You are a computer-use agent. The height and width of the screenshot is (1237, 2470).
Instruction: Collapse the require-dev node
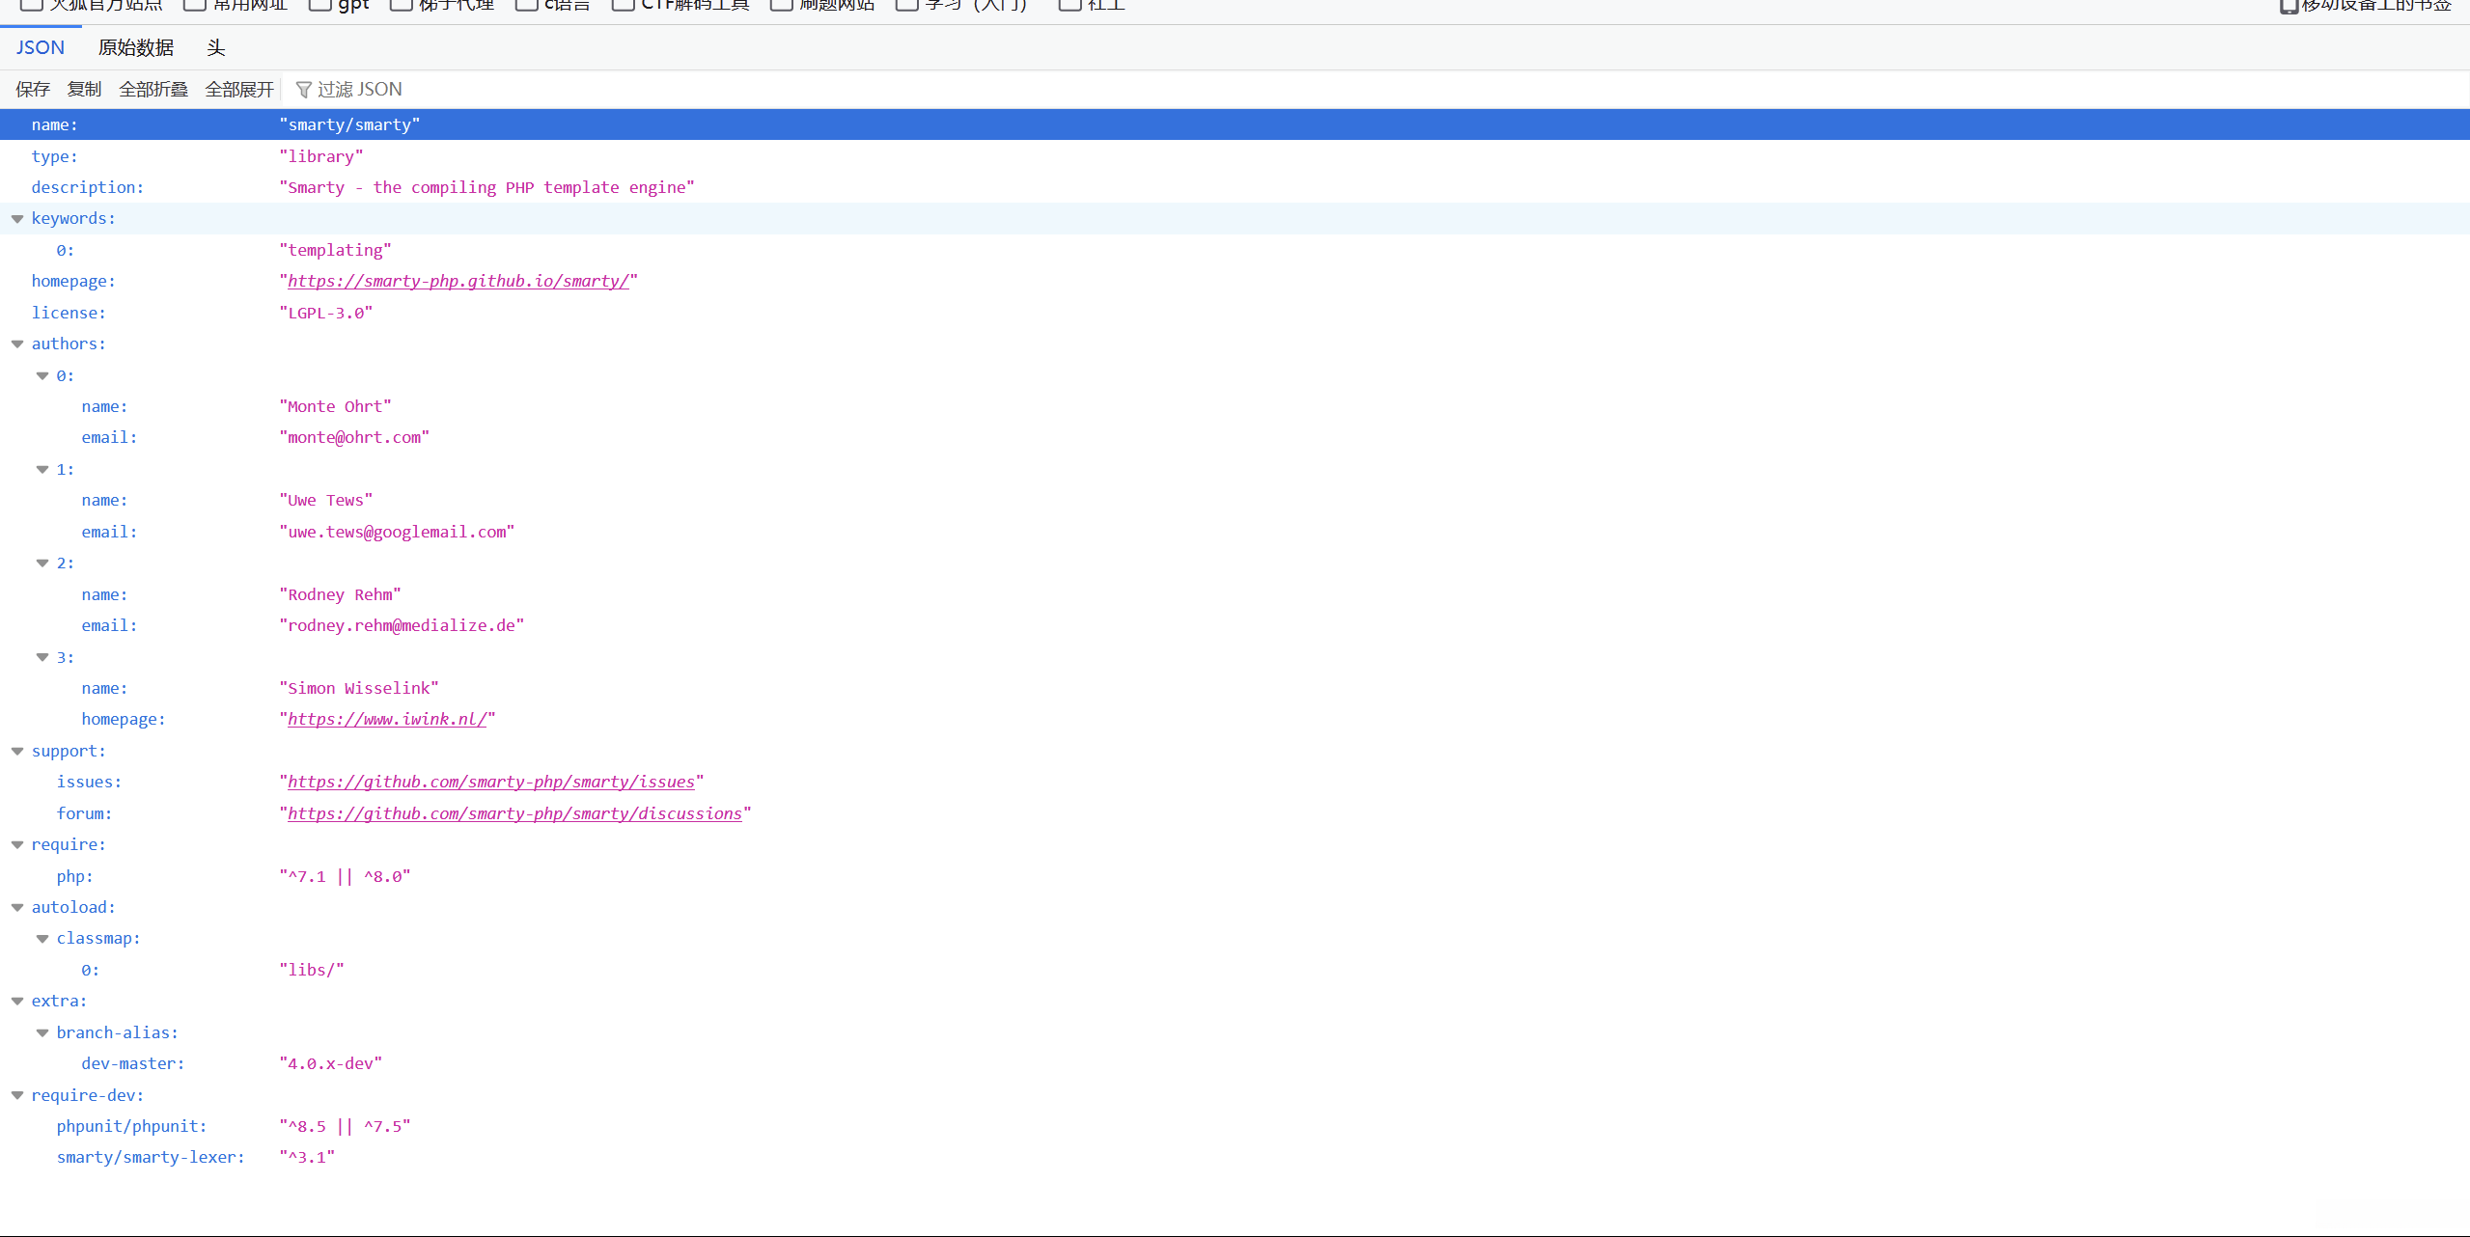tap(17, 1096)
